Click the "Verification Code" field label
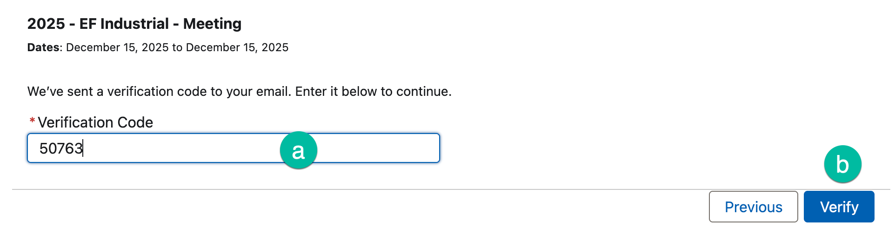Image resolution: width=895 pixels, height=242 pixels. tap(95, 122)
